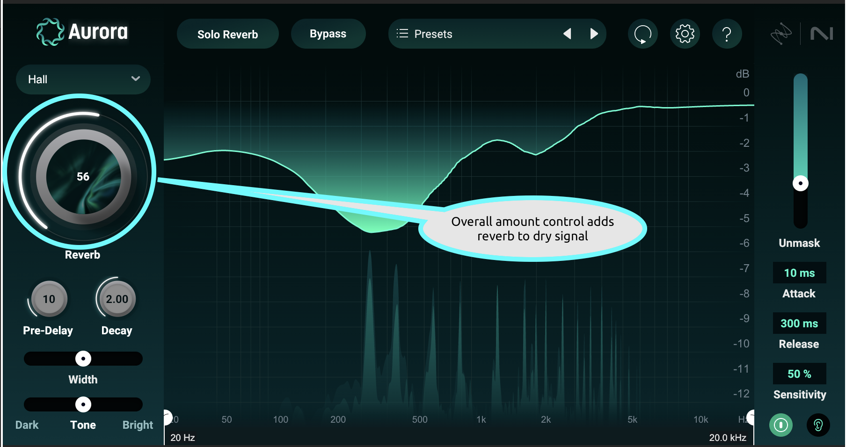Click the Native Instruments logo
The height and width of the screenshot is (447, 846).
(x=822, y=34)
